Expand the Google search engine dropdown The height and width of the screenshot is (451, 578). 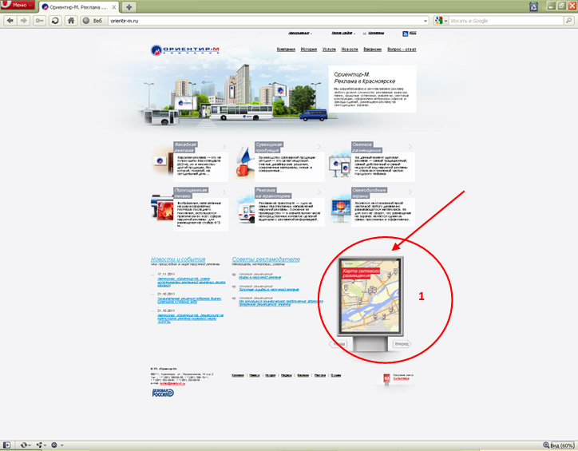coord(440,20)
